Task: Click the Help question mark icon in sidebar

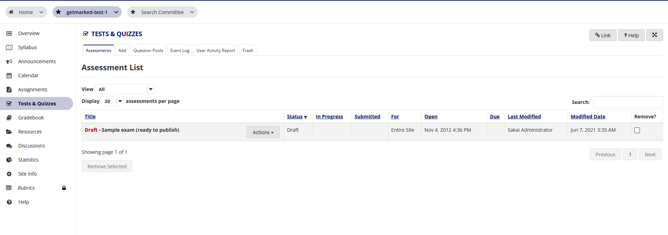Action: (x=9, y=202)
